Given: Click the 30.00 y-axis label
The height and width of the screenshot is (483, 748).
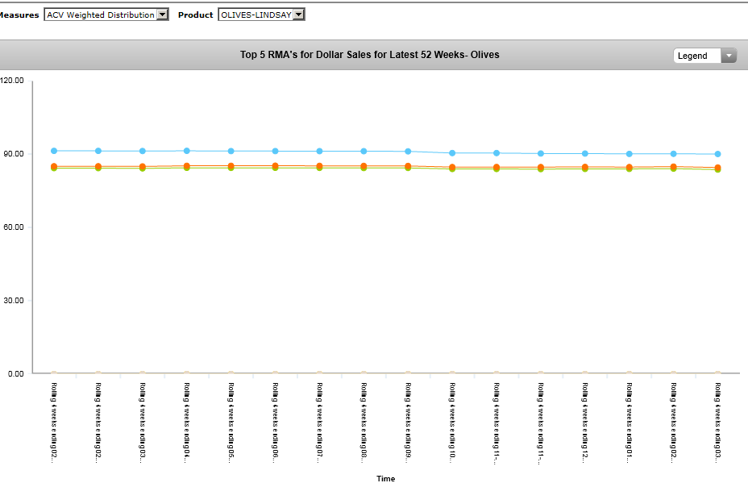Looking at the screenshot, I should [x=12, y=301].
